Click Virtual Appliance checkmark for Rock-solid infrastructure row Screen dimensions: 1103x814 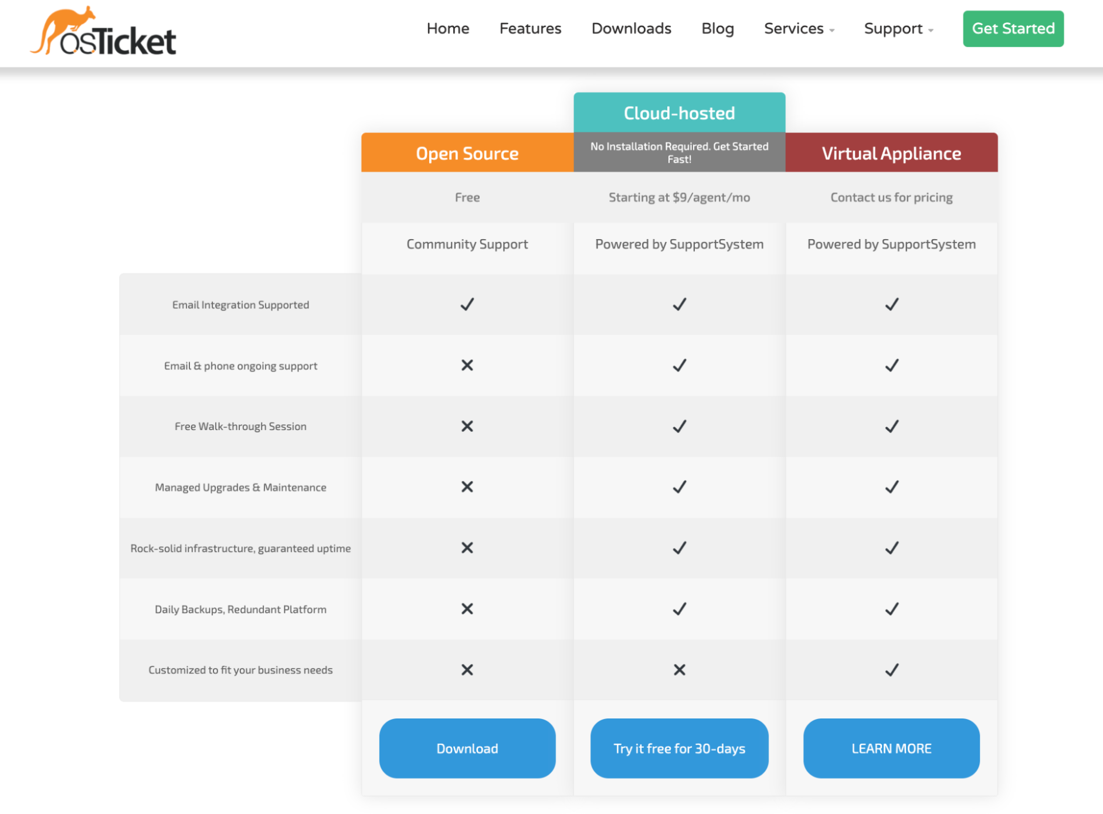tap(892, 548)
